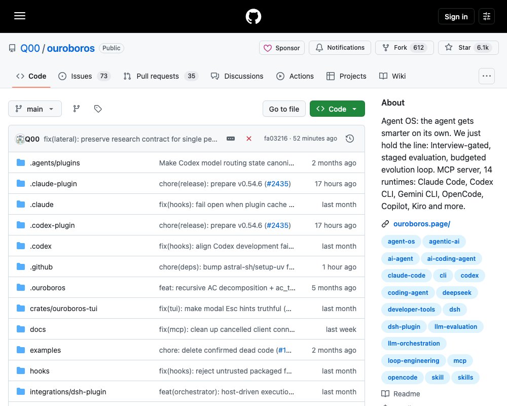The width and height of the screenshot is (507, 406).
Task: Expand the repo navigation overflow menu
Action: [487, 76]
